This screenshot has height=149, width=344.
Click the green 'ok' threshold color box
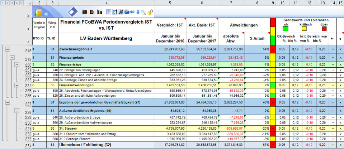[x=285, y=29]
